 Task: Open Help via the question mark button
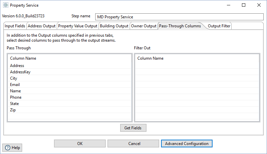[x=13, y=148]
